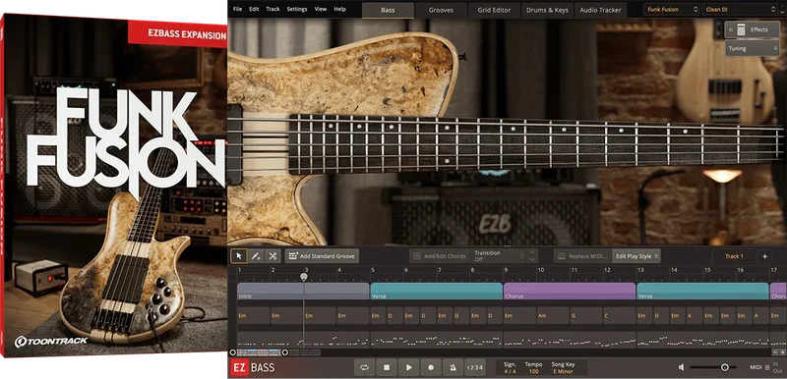Click the Sign. 4/4 time signature field

(x=511, y=367)
